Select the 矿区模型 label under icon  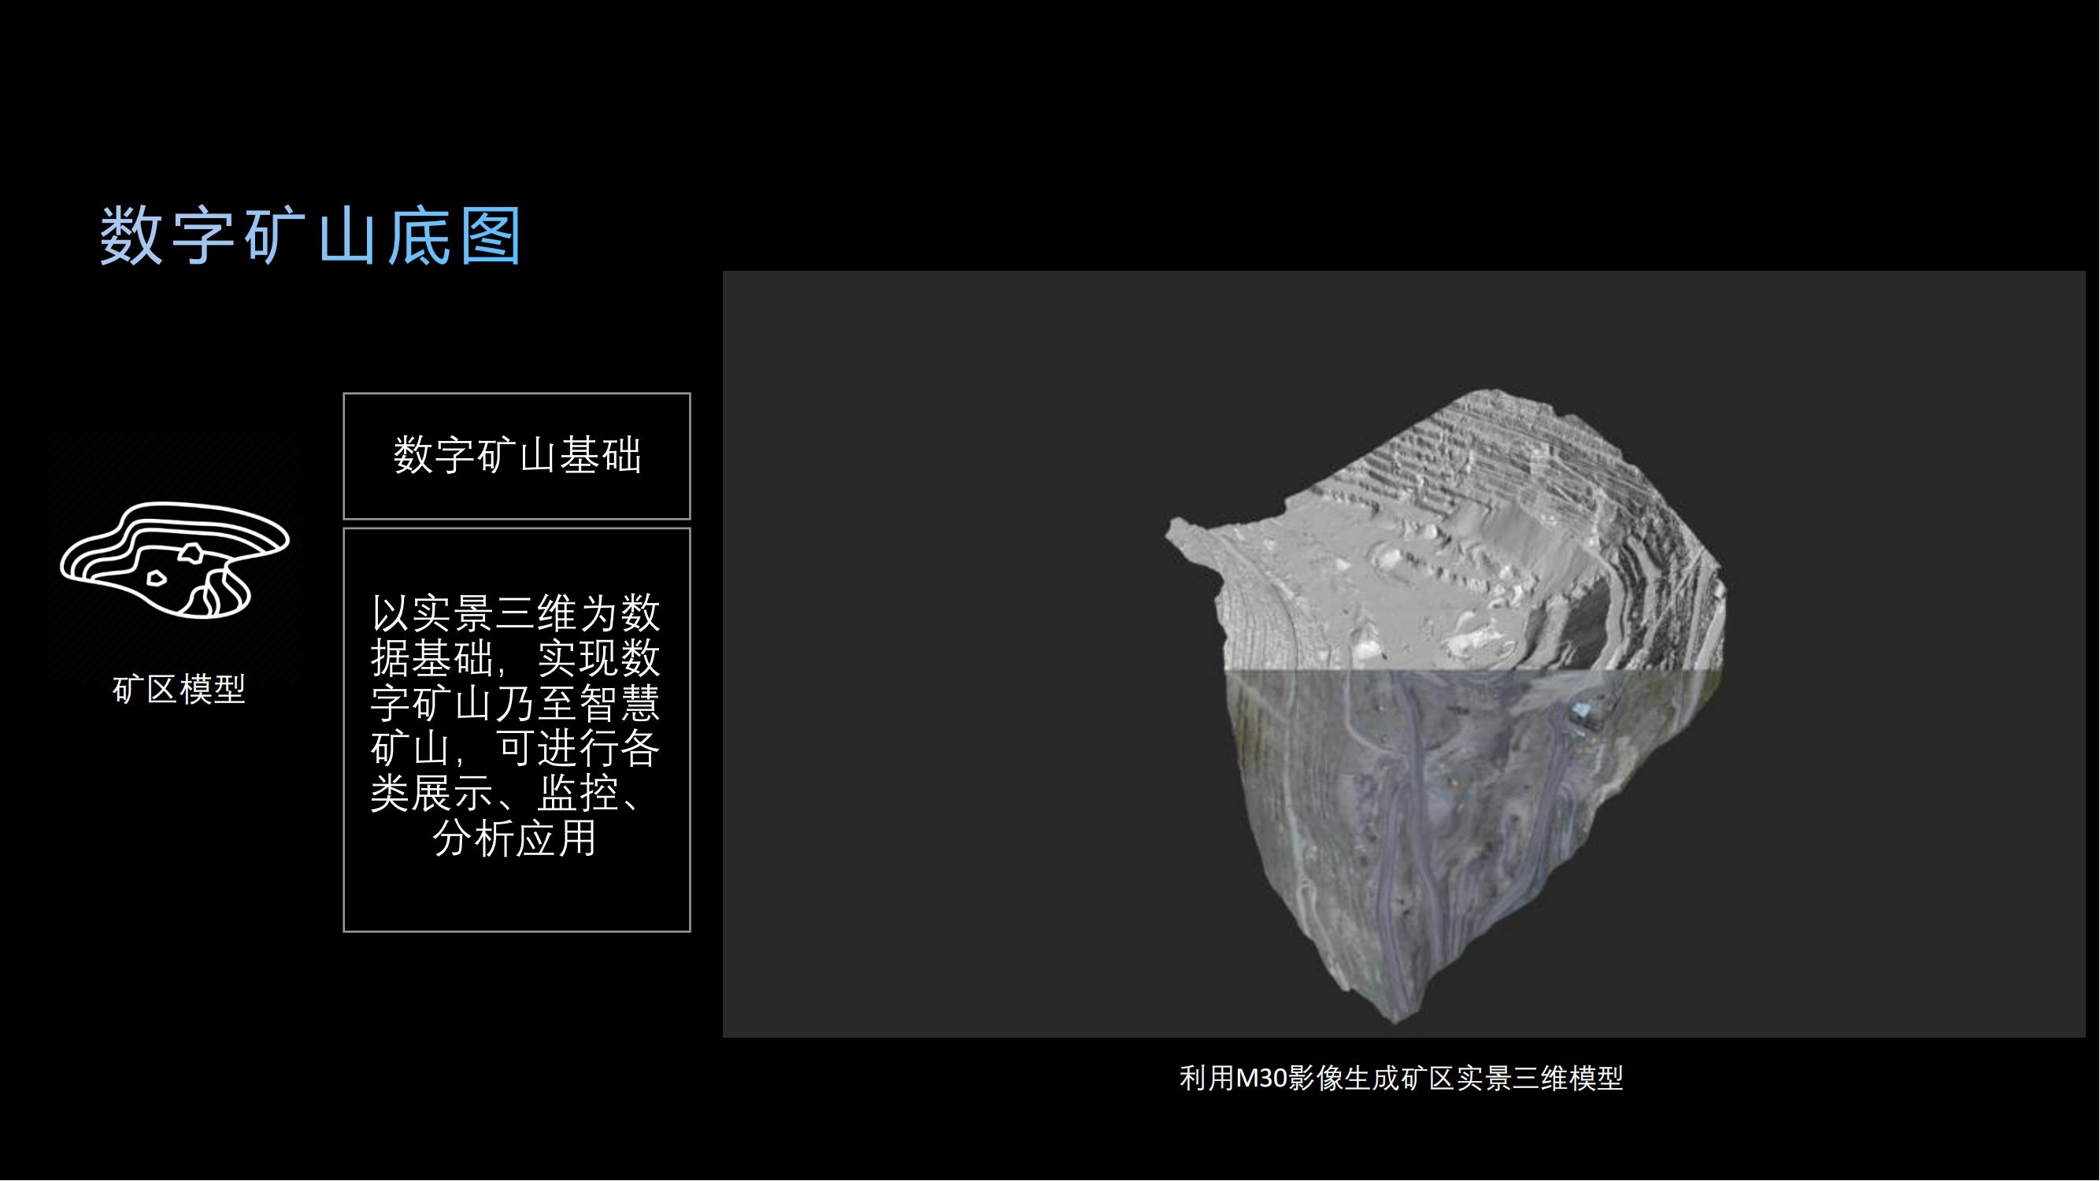click(179, 690)
